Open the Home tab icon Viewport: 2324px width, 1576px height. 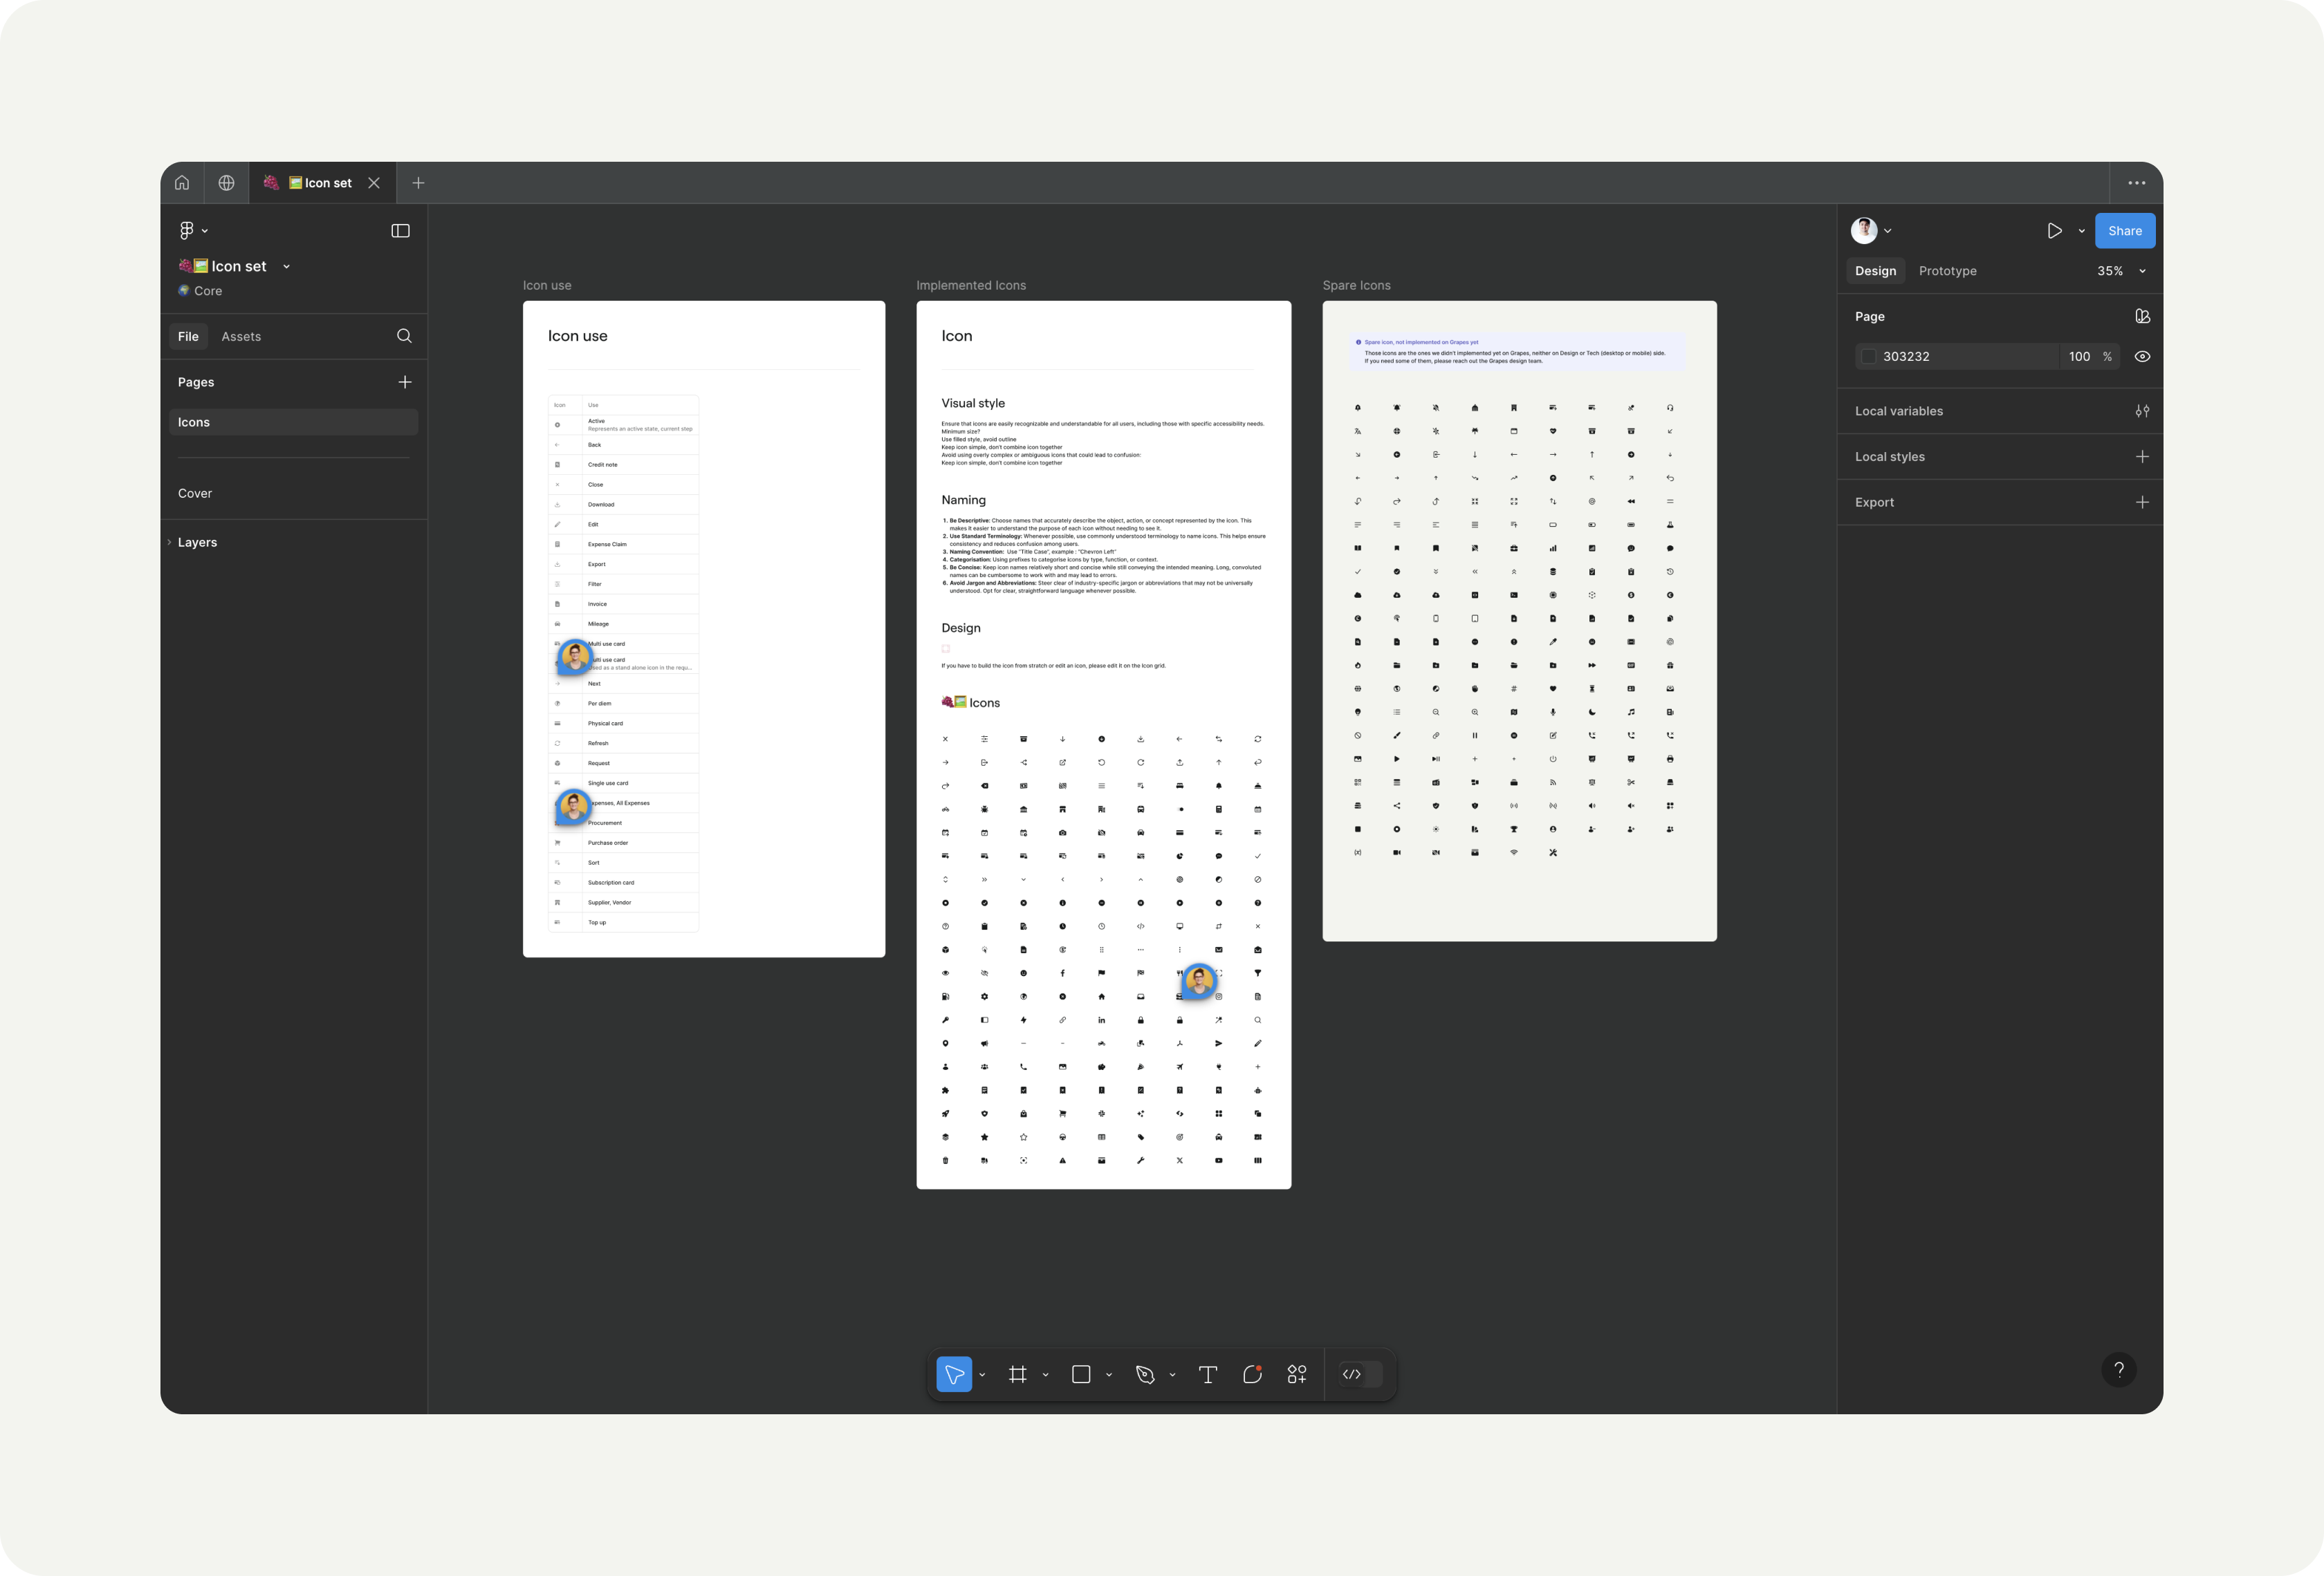pos(182,183)
